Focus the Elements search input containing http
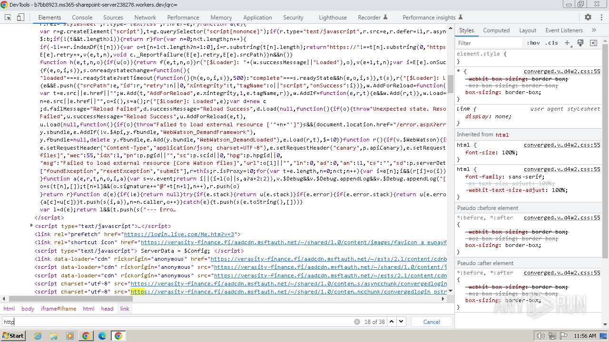This screenshot has width=609, height=342. tap(177, 322)
